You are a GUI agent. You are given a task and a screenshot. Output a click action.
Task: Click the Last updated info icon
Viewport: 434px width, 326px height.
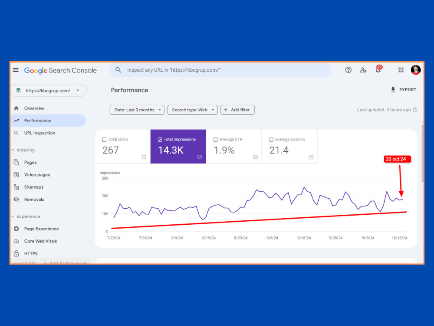coord(415,110)
